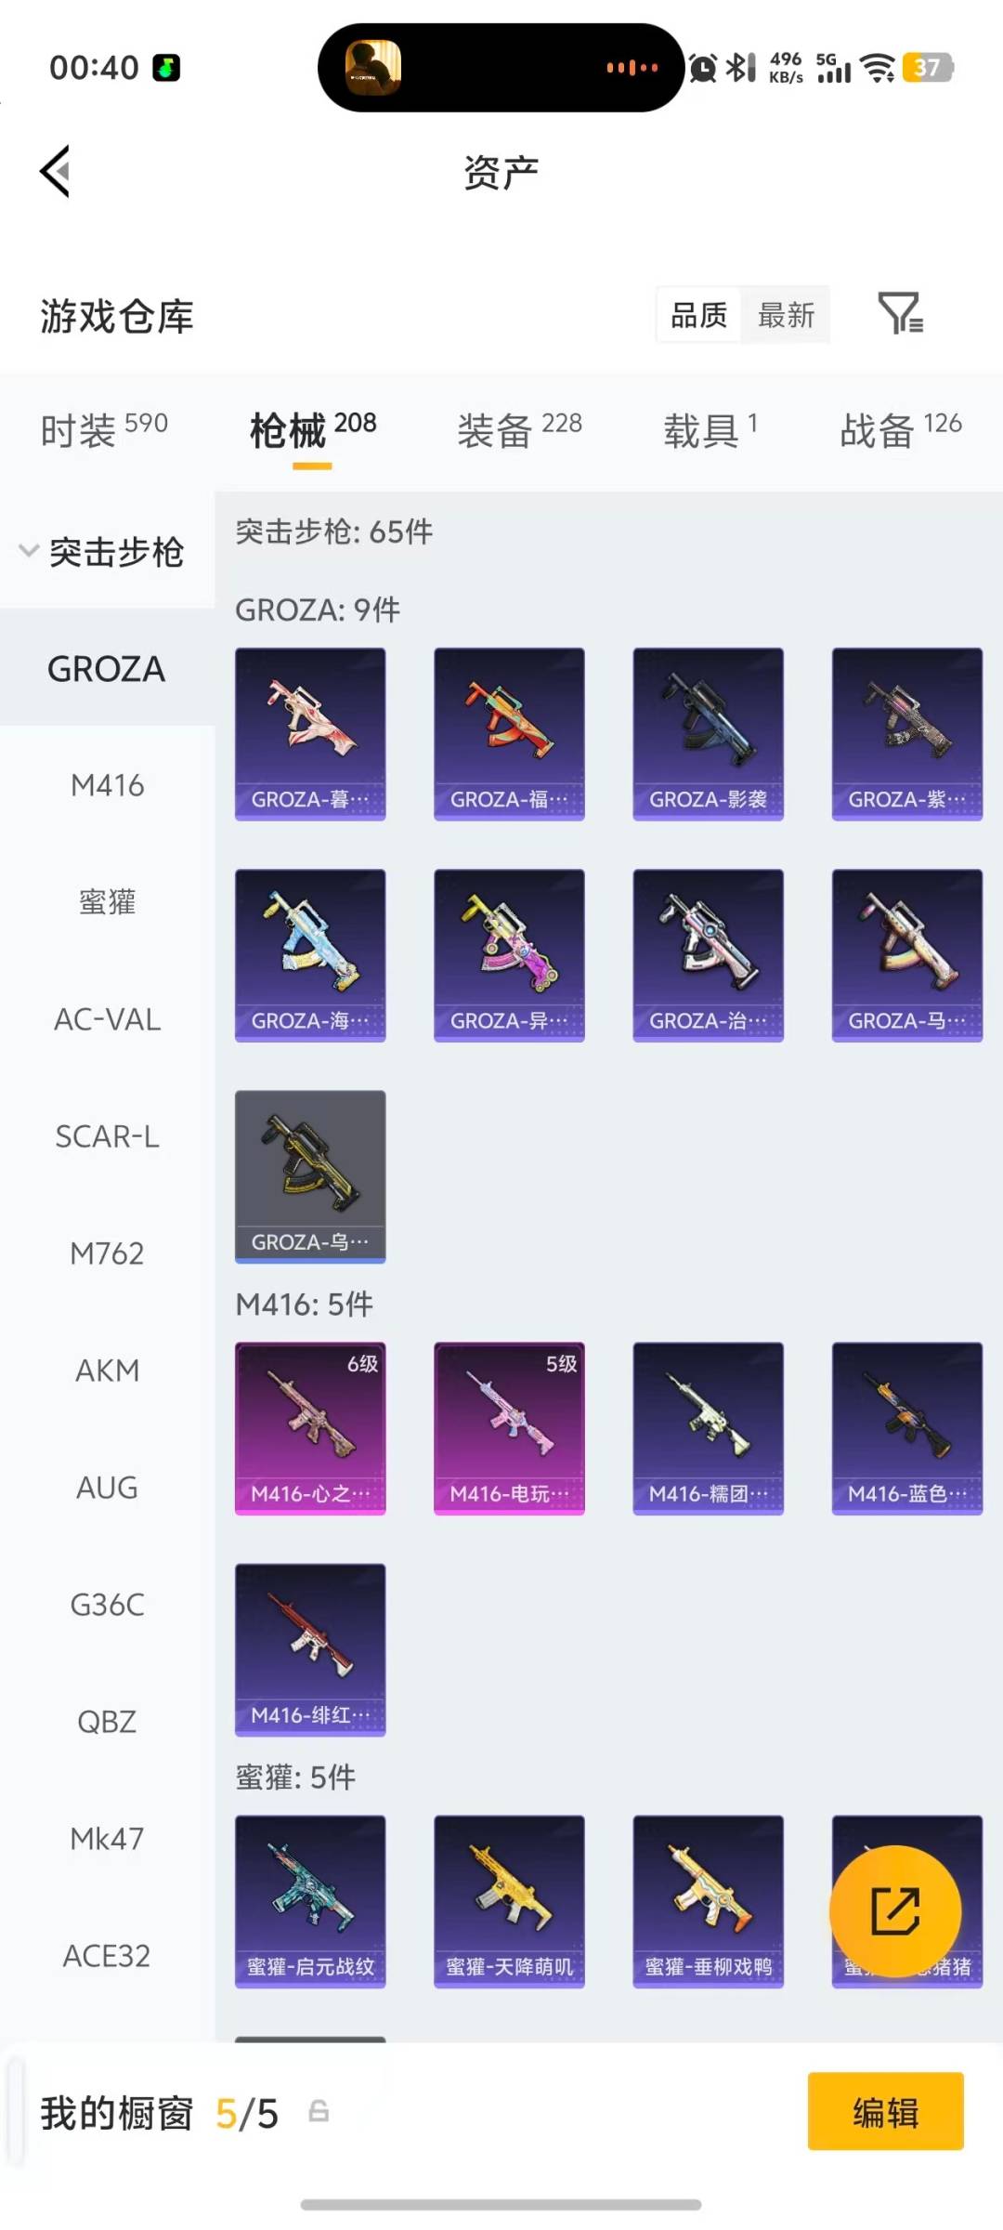Select M416 in the weapon sidebar
Image resolution: width=1003 pixels, height=2230 pixels.
(108, 785)
